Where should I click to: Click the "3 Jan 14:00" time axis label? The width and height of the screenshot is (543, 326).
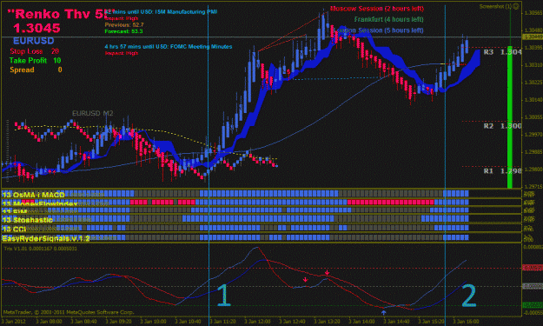point(361,322)
